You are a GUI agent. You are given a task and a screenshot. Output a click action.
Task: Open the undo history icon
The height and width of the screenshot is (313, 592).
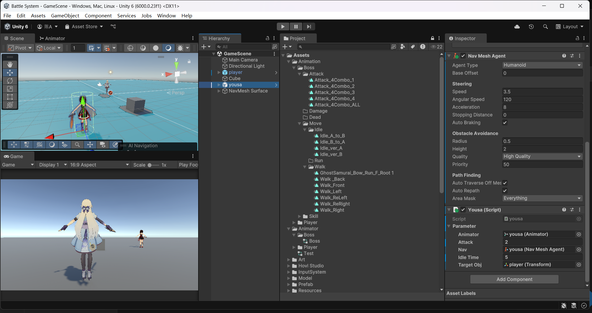click(x=531, y=27)
